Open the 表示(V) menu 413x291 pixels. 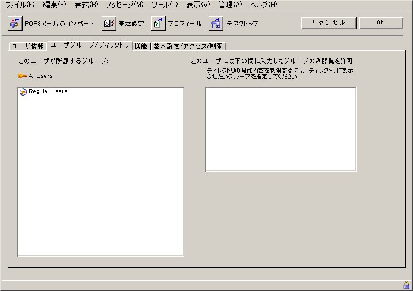pyautogui.click(x=198, y=5)
